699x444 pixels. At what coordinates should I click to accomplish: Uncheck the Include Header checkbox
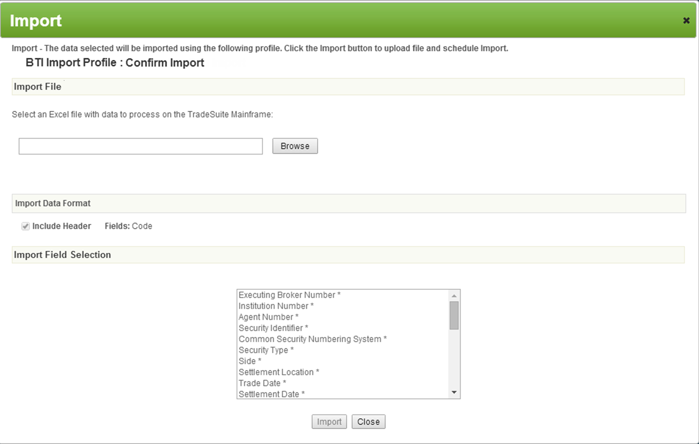25,226
